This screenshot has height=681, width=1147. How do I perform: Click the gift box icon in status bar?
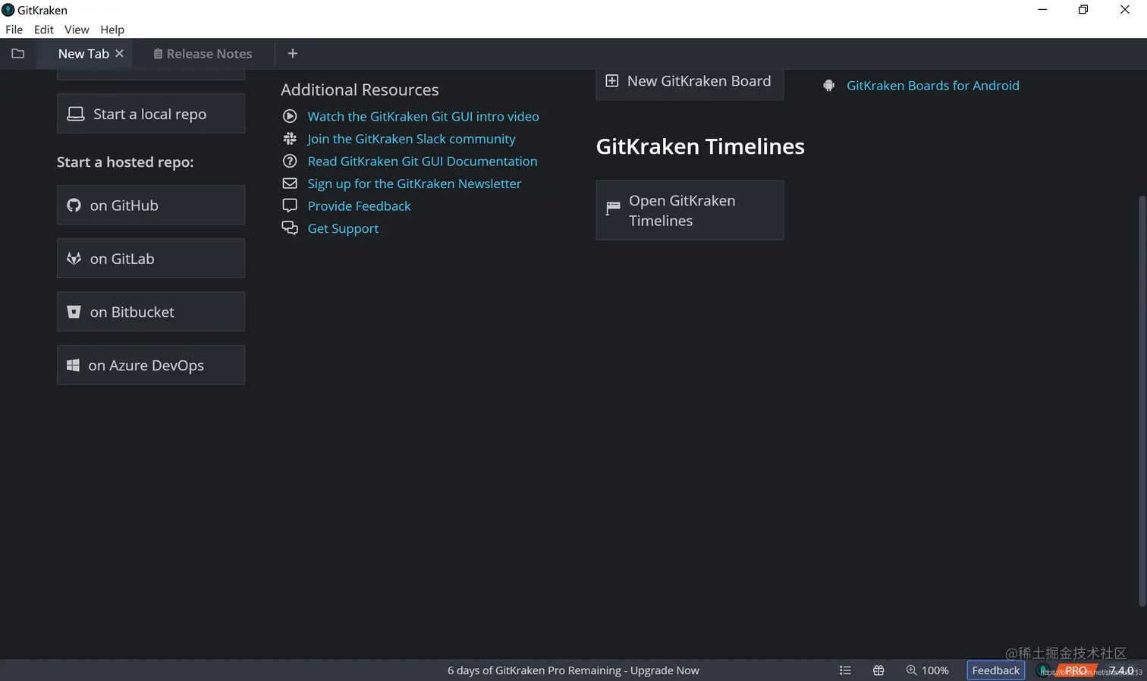(x=878, y=670)
